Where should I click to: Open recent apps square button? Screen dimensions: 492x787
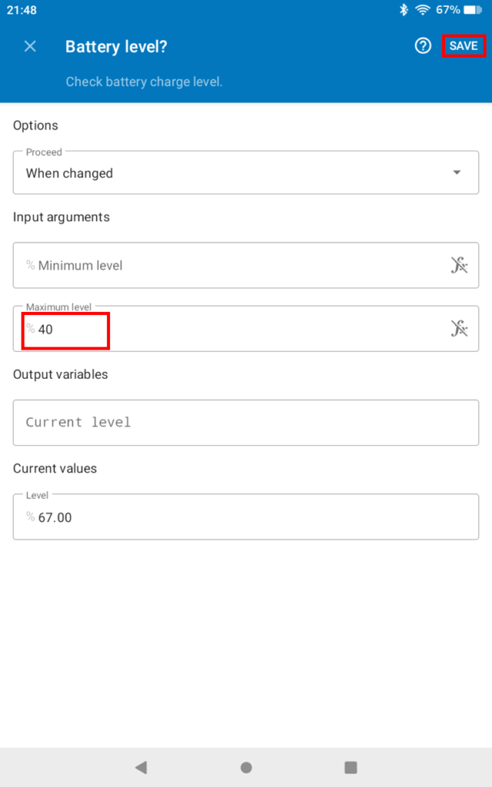tap(351, 767)
